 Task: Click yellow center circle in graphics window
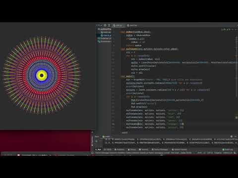pyautogui.click(x=42, y=75)
